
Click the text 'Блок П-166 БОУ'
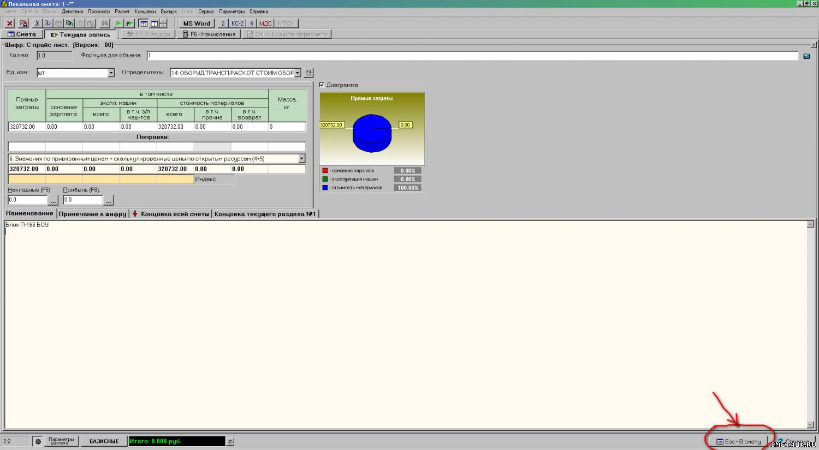pyautogui.click(x=27, y=225)
